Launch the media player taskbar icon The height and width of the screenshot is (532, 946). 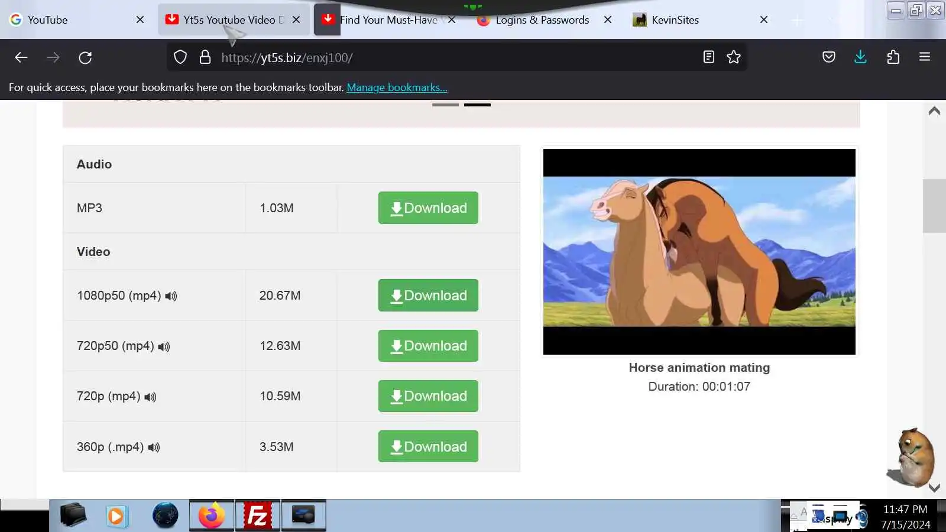(x=117, y=516)
